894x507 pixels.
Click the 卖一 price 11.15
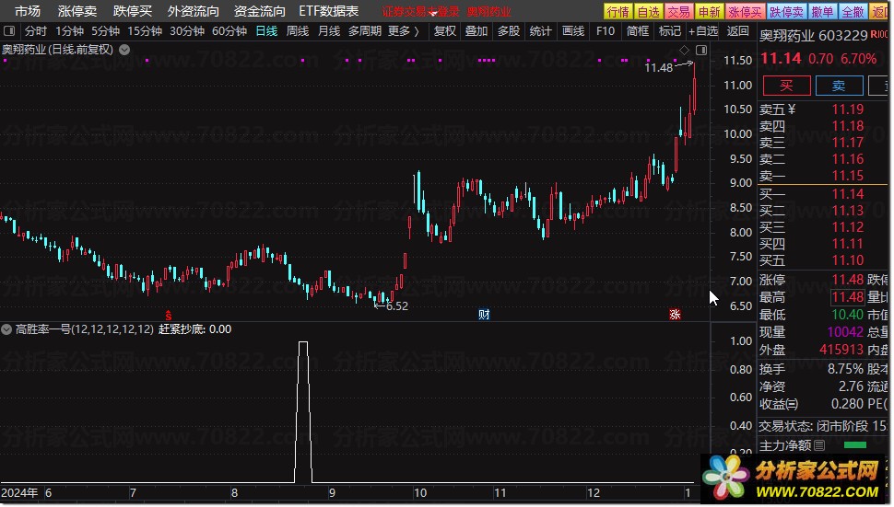click(x=847, y=175)
